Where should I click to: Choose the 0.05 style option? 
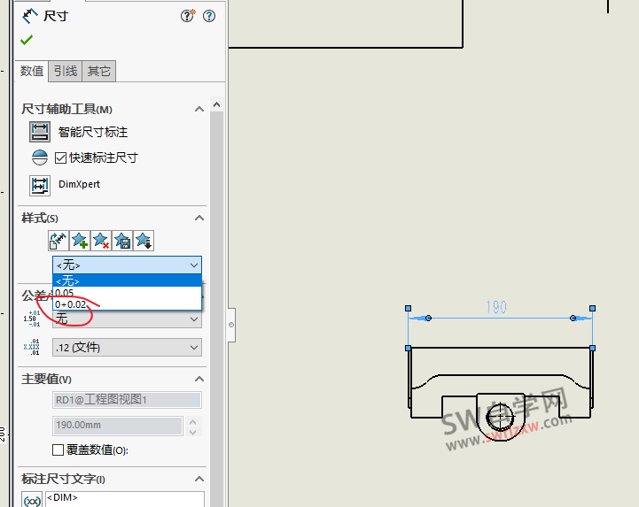coord(127,293)
